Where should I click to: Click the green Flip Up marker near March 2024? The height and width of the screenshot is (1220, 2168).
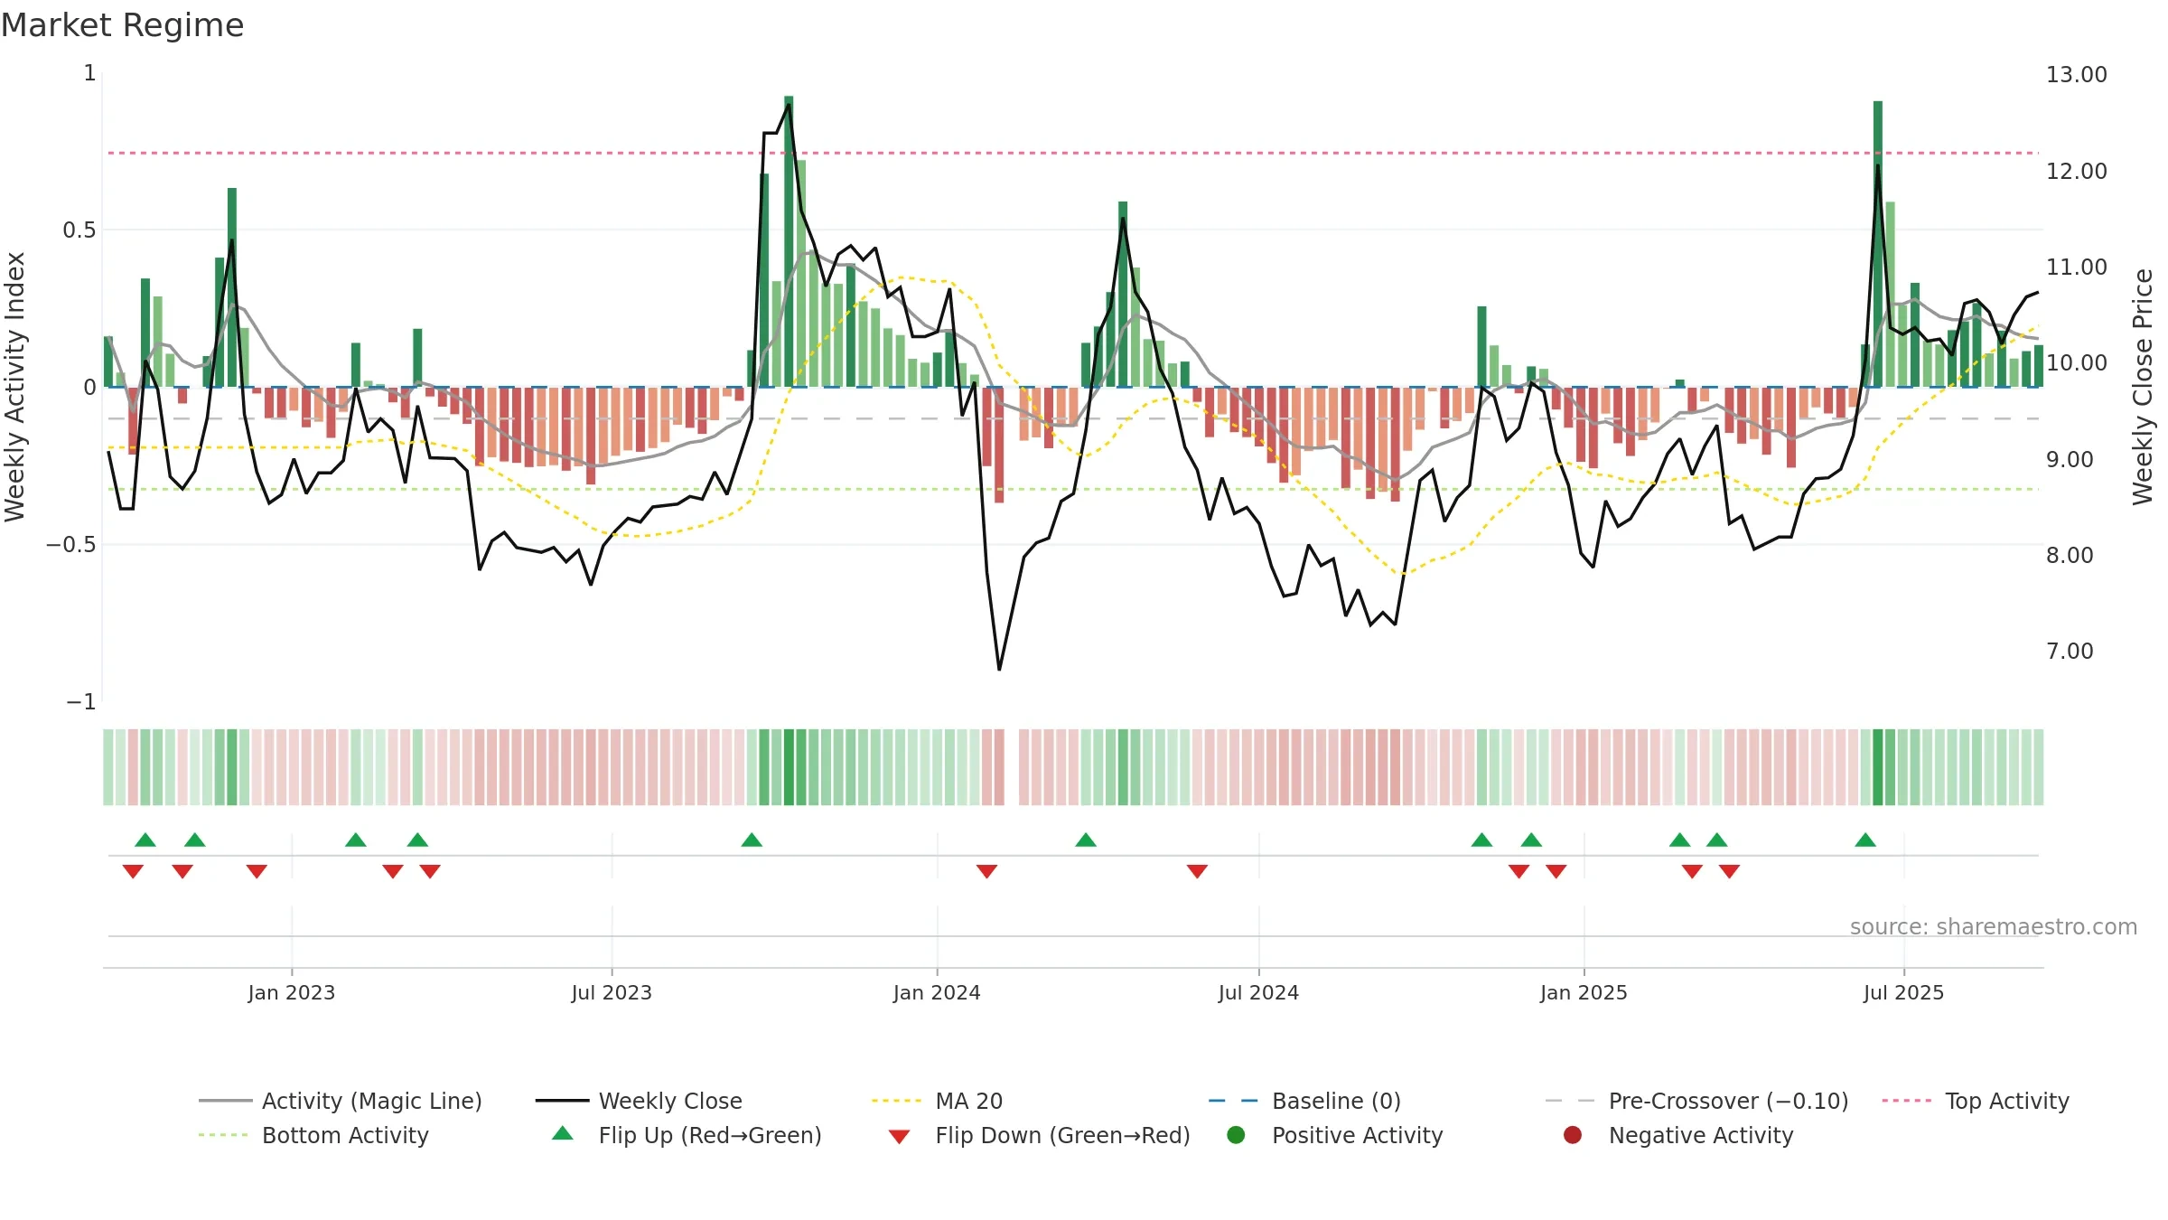click(x=1086, y=840)
